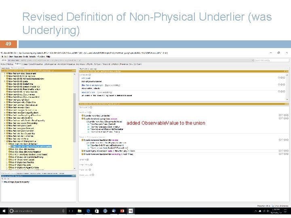Open Microsoft Edge from taskbar

(x=88, y=211)
